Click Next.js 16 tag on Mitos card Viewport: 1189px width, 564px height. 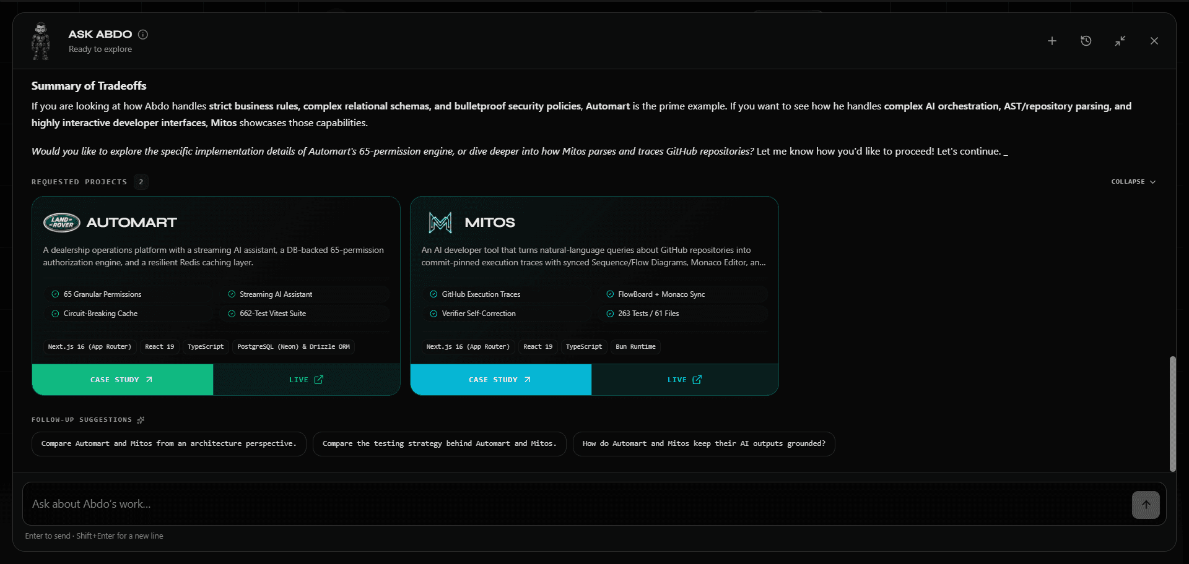pyautogui.click(x=468, y=347)
